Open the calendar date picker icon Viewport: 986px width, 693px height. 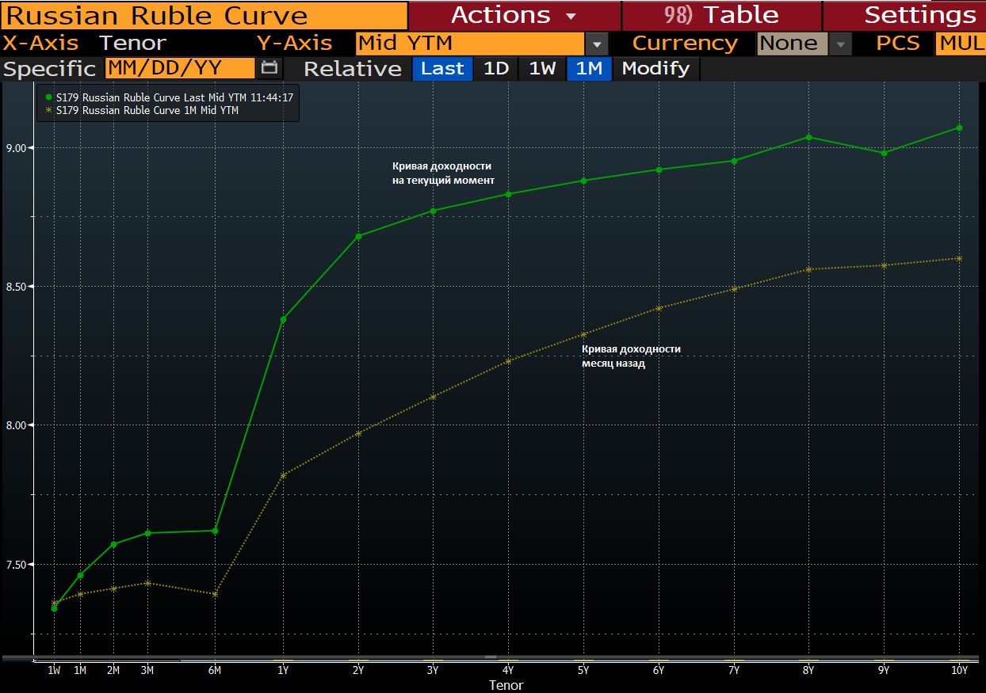pyautogui.click(x=270, y=68)
